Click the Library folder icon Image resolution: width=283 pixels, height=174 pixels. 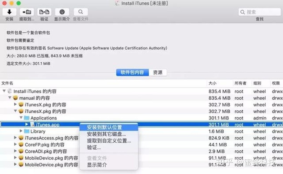pyautogui.click(x=27, y=131)
